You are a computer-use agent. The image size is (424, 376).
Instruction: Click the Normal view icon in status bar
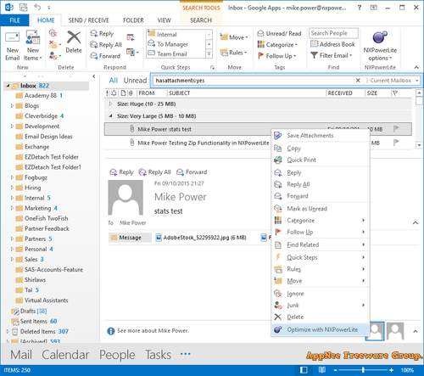[x=304, y=370]
